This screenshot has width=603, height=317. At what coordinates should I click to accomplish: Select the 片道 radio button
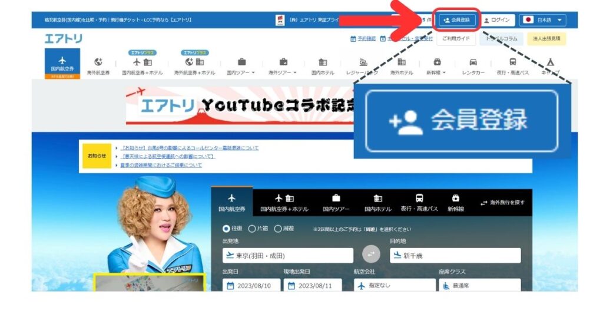coord(252,229)
